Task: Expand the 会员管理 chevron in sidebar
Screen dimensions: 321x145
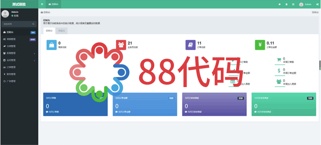Action: (x=34, y=60)
